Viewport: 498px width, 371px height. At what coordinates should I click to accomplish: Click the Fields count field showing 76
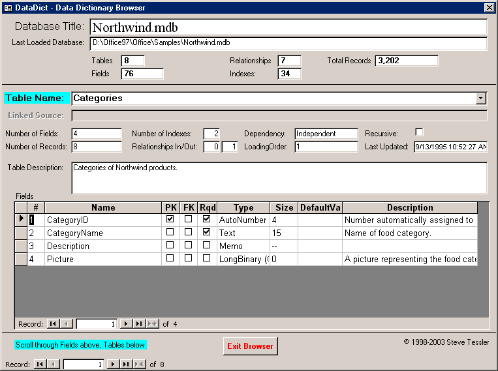point(142,74)
